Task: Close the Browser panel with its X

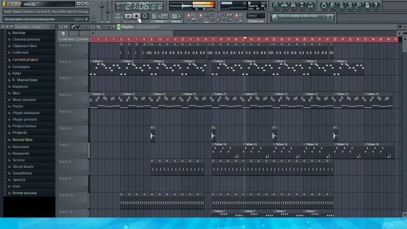Action: pyautogui.click(x=53, y=27)
